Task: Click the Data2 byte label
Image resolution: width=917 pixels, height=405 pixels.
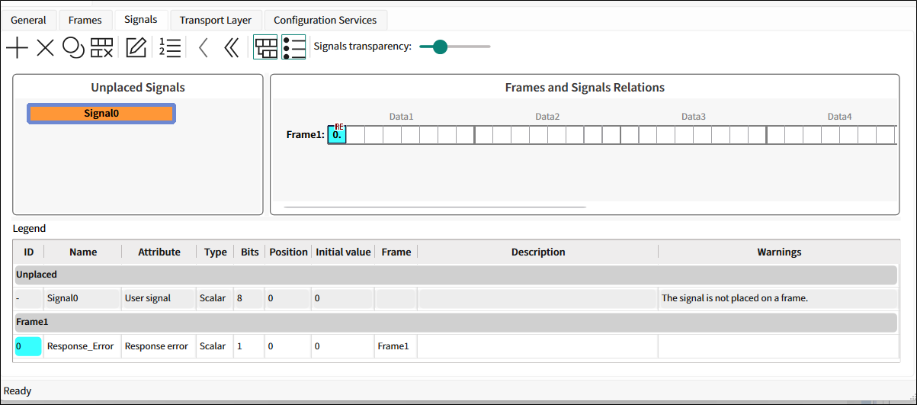Action: tap(547, 117)
